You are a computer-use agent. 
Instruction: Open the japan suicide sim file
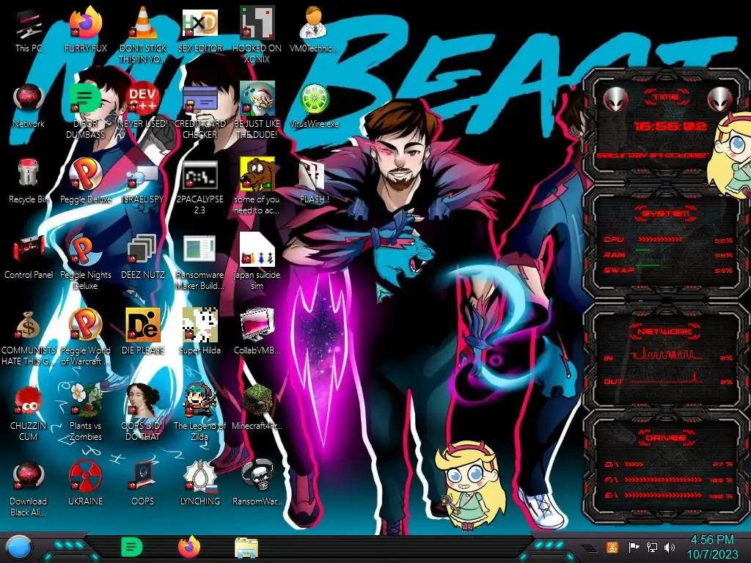pos(257,249)
